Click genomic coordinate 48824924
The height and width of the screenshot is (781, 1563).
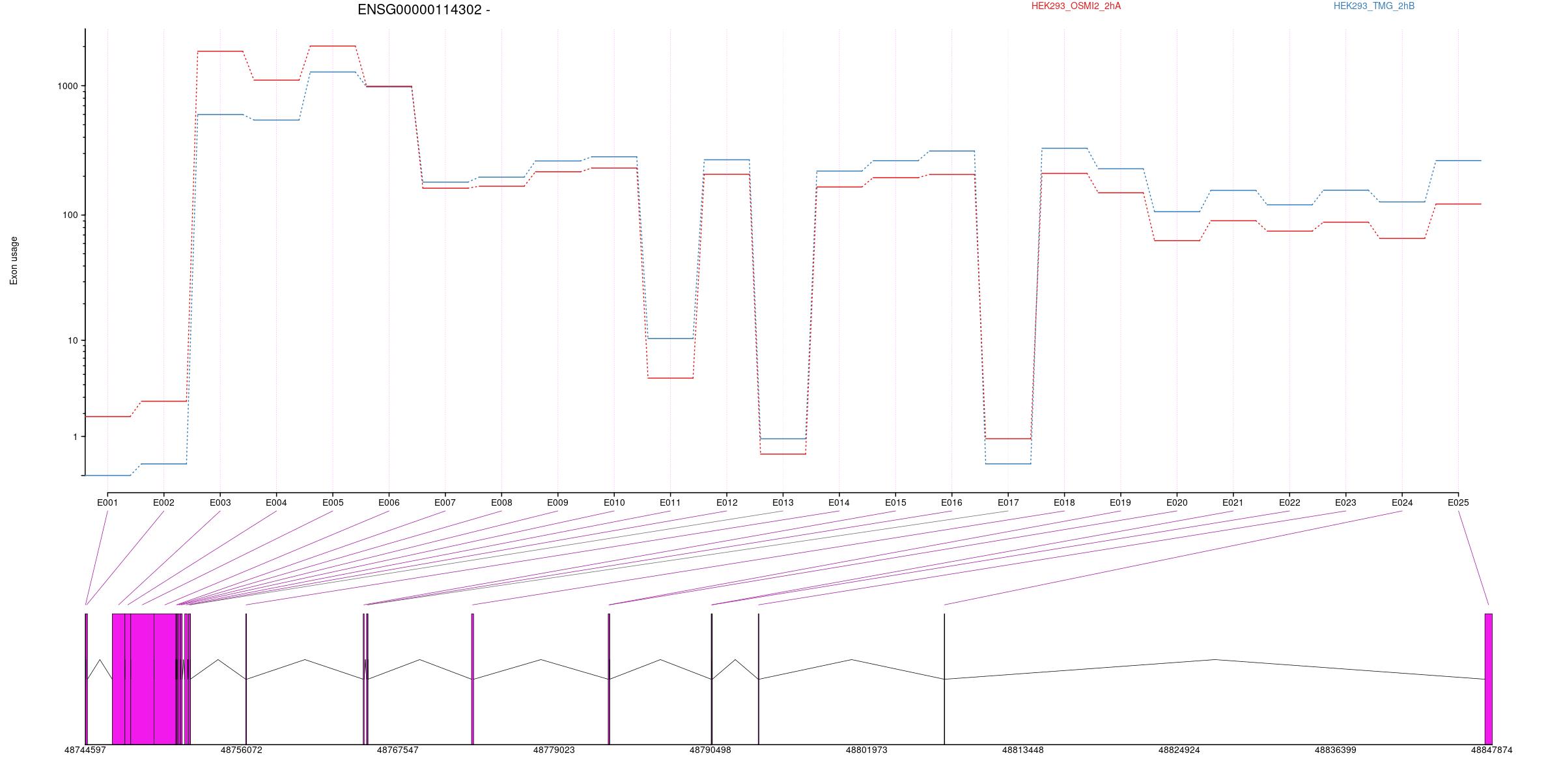click(x=1179, y=750)
